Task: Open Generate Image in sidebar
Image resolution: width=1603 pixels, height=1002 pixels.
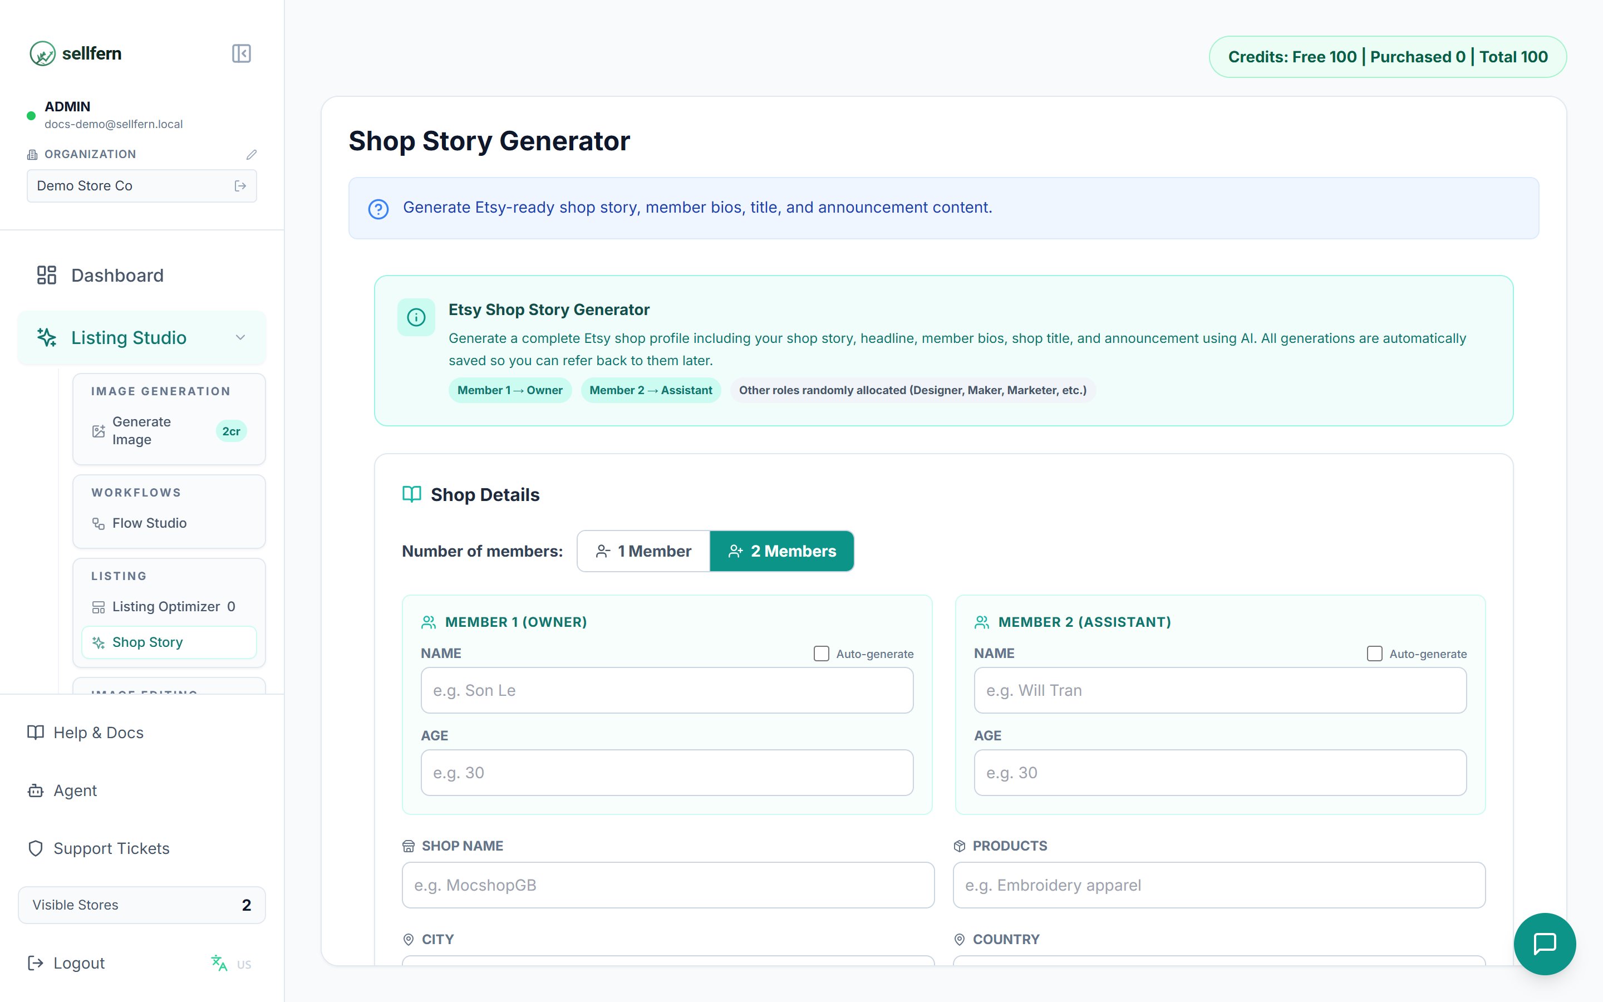Action: [x=169, y=431]
